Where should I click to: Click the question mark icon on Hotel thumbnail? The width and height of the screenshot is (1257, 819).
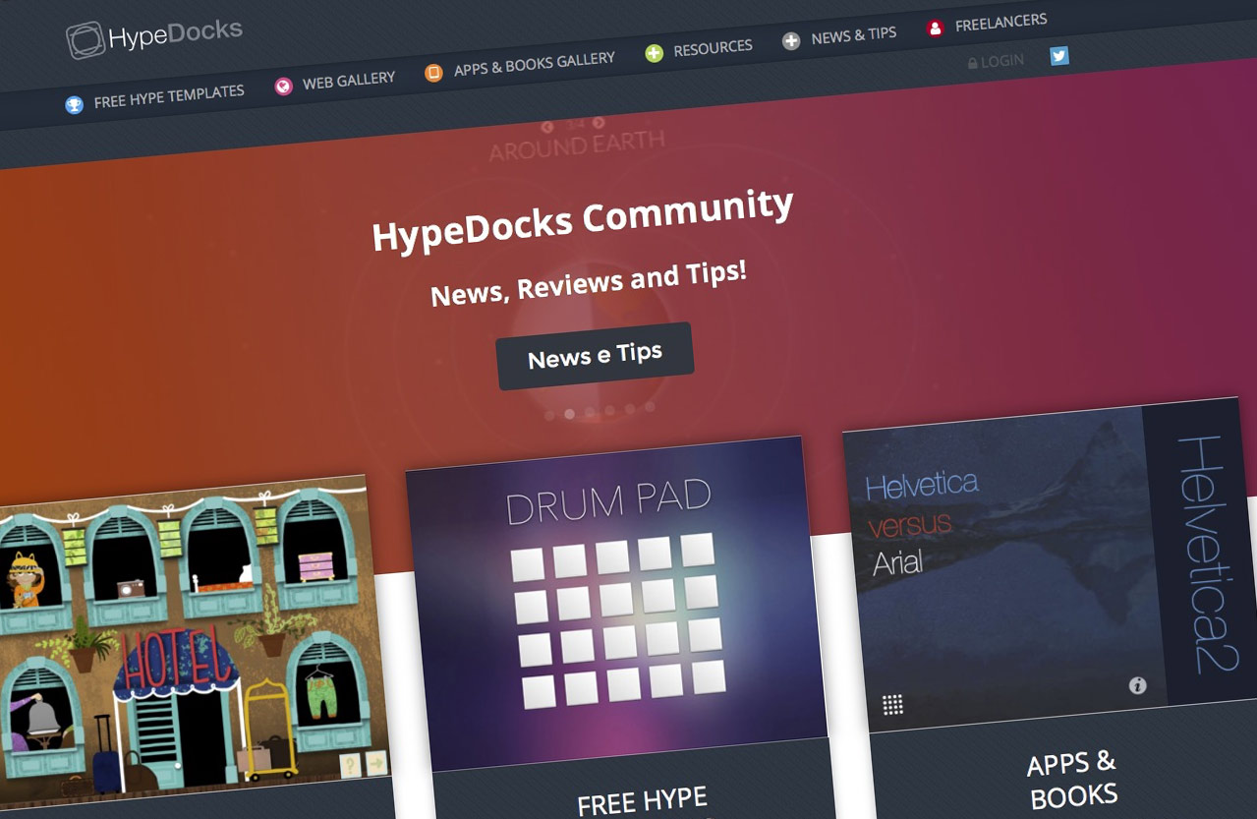pos(350,766)
